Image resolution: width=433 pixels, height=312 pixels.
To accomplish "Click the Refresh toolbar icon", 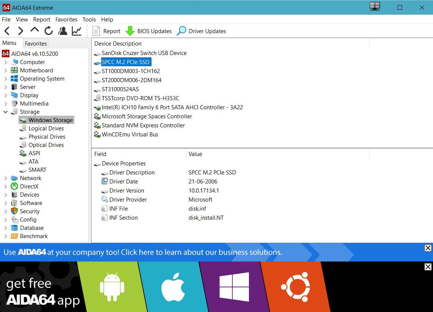I will click(x=49, y=31).
